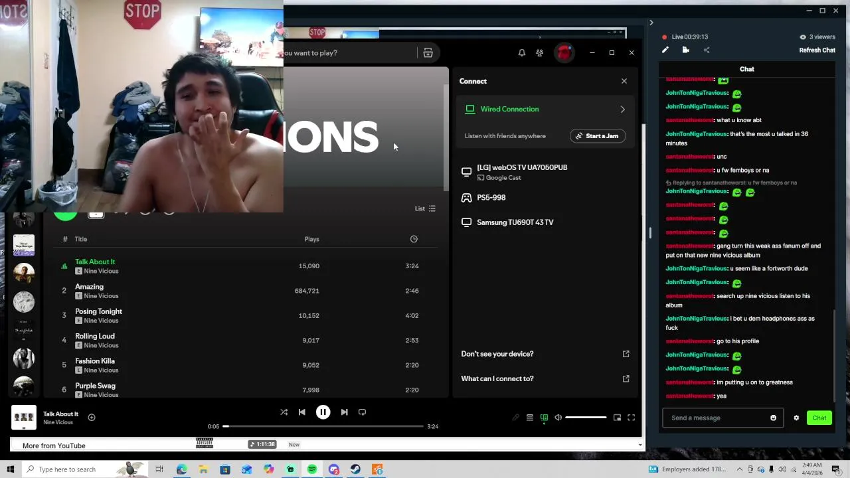
Task: Adjust the Spotify volume slider
Action: pyautogui.click(x=586, y=418)
